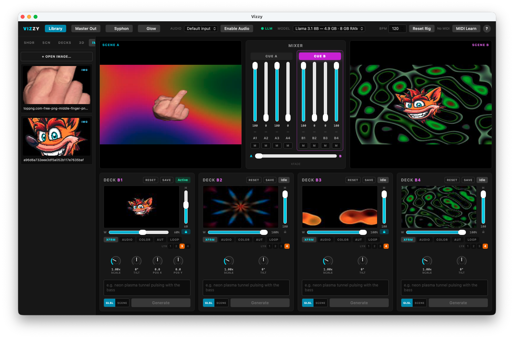Viewport: 514px width, 339px height.
Task: Adjust the B4 mixer channel fader
Action: point(336,92)
